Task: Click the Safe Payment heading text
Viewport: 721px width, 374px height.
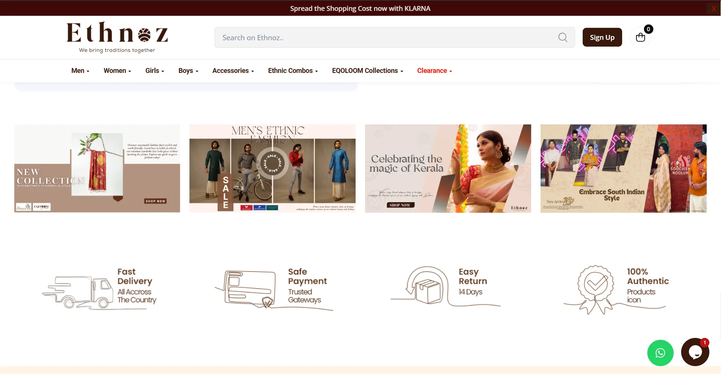Action: click(x=307, y=276)
